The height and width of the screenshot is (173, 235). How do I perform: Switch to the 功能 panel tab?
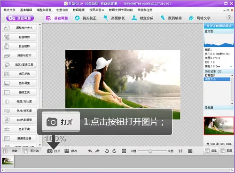point(11,151)
